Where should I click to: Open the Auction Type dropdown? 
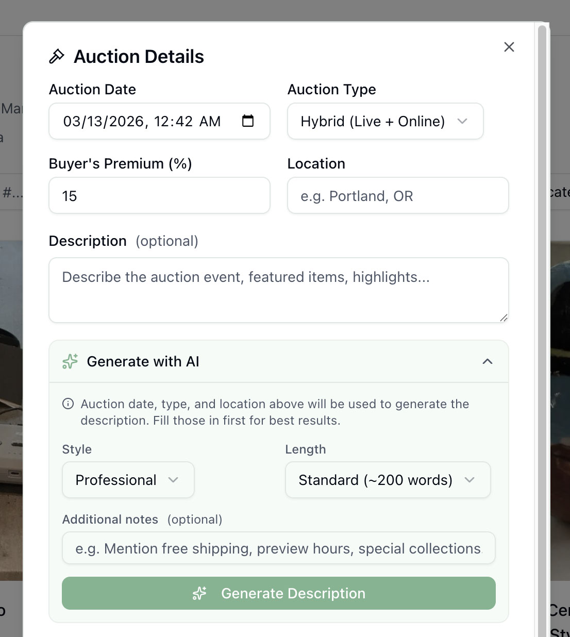pyautogui.click(x=385, y=121)
